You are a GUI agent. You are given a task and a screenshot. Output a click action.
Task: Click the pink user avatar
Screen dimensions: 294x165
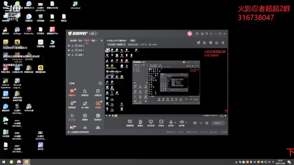190,34
